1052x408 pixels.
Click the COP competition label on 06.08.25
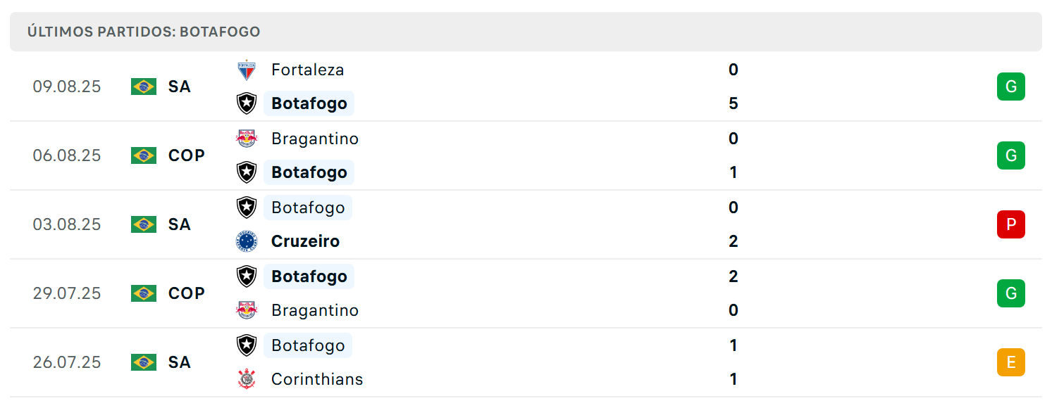pyautogui.click(x=187, y=155)
